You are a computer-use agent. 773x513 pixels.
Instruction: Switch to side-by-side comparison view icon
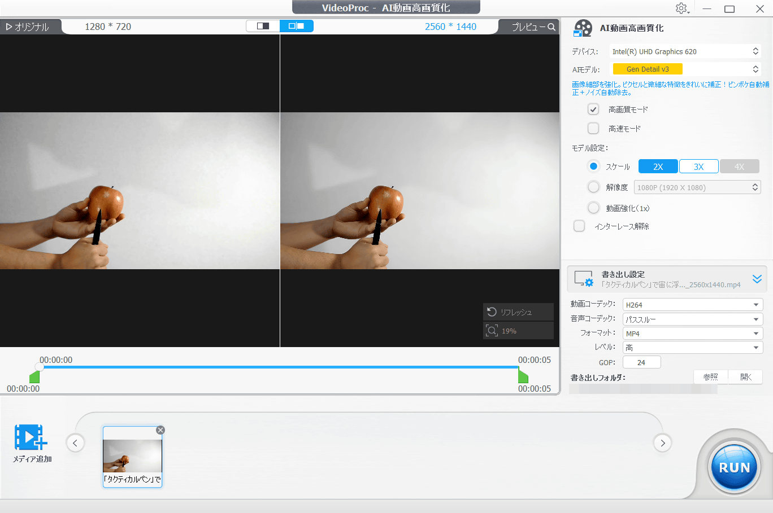(296, 26)
